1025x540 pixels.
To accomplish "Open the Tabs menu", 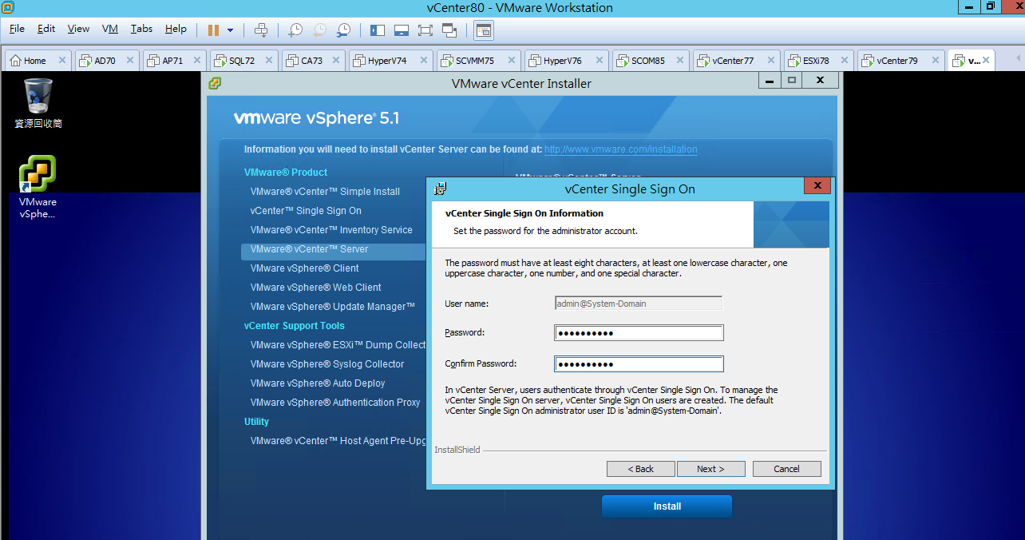I will point(141,29).
